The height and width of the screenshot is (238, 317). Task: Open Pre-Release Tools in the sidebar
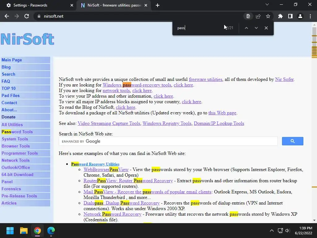pos(25,196)
